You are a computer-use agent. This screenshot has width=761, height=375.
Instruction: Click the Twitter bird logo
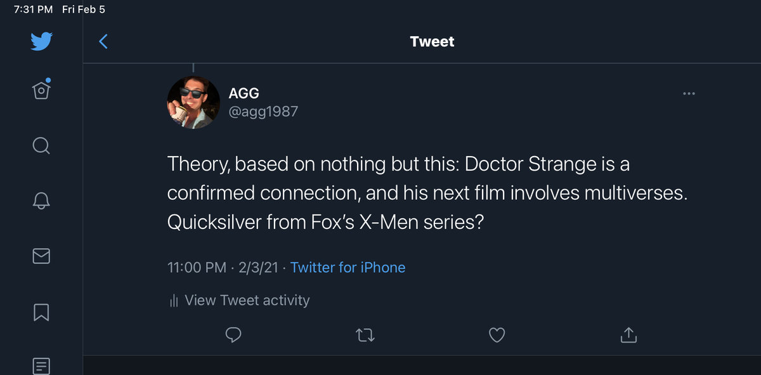coord(41,42)
